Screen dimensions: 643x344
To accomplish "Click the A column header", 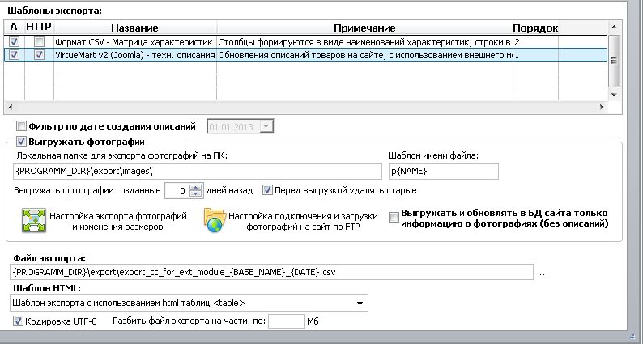I will [14, 27].
